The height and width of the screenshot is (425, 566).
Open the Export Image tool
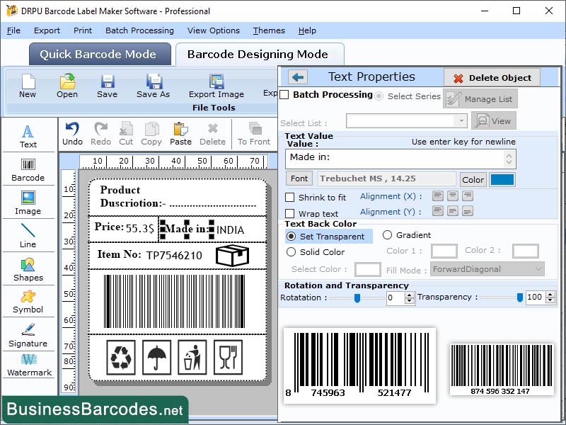[216, 84]
